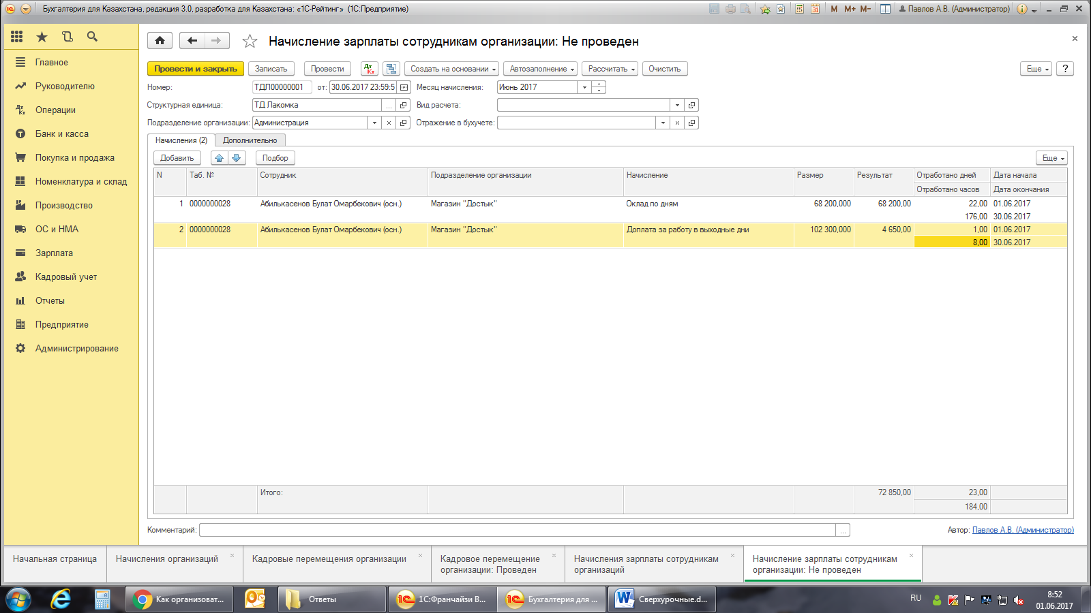1091x613 pixels.
Task: Open Chrome in the Windows taskbar
Action: pyautogui.click(x=179, y=599)
